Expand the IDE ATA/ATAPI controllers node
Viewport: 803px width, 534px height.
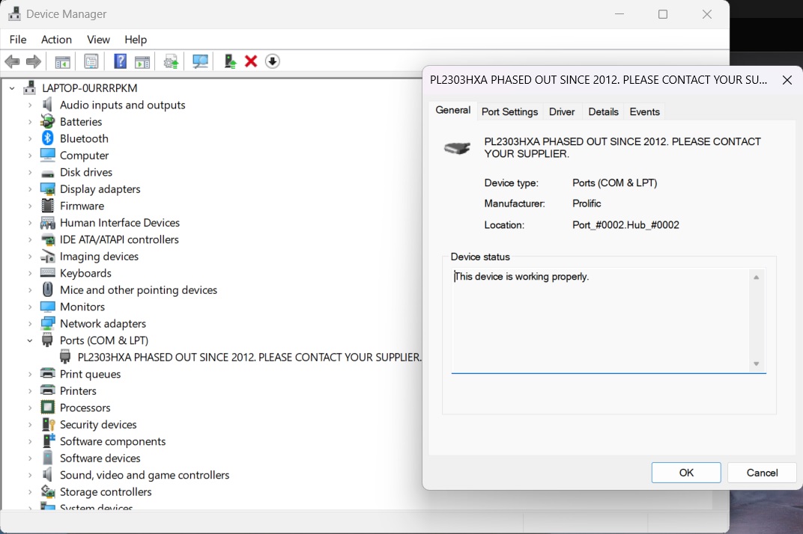coord(30,240)
